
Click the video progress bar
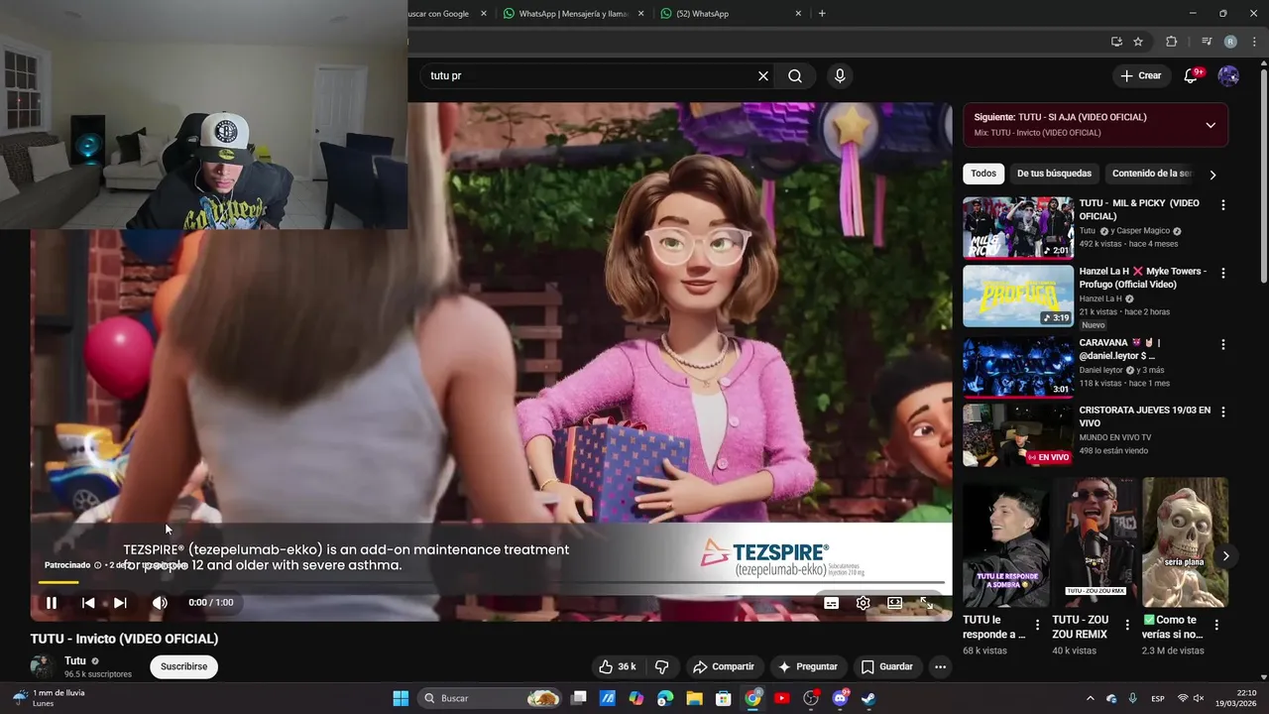click(x=491, y=582)
